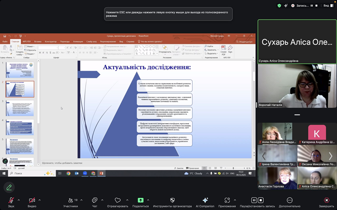Open Инструменты организатора shield icon

(x=172, y=200)
